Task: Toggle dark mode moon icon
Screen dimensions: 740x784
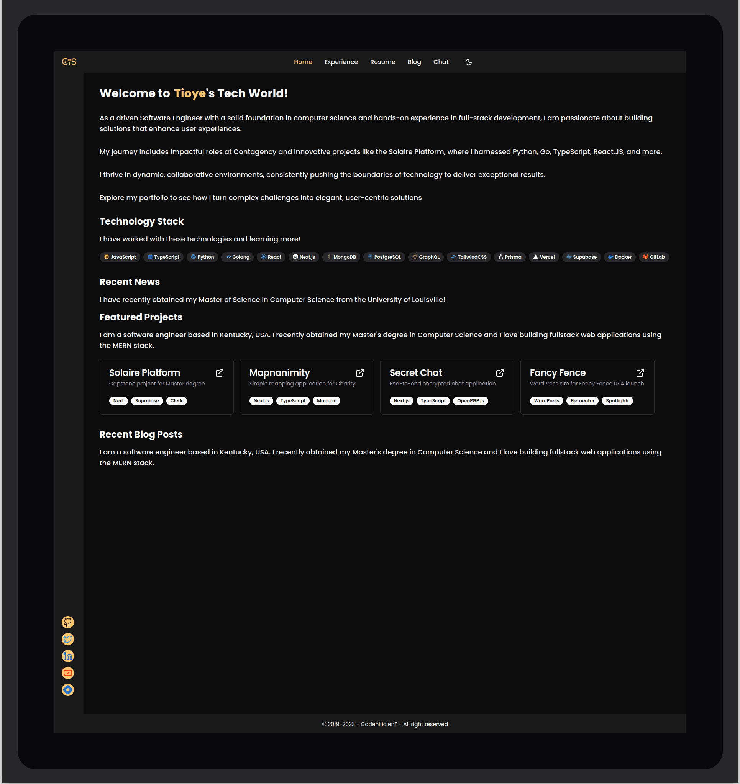Action: [469, 62]
